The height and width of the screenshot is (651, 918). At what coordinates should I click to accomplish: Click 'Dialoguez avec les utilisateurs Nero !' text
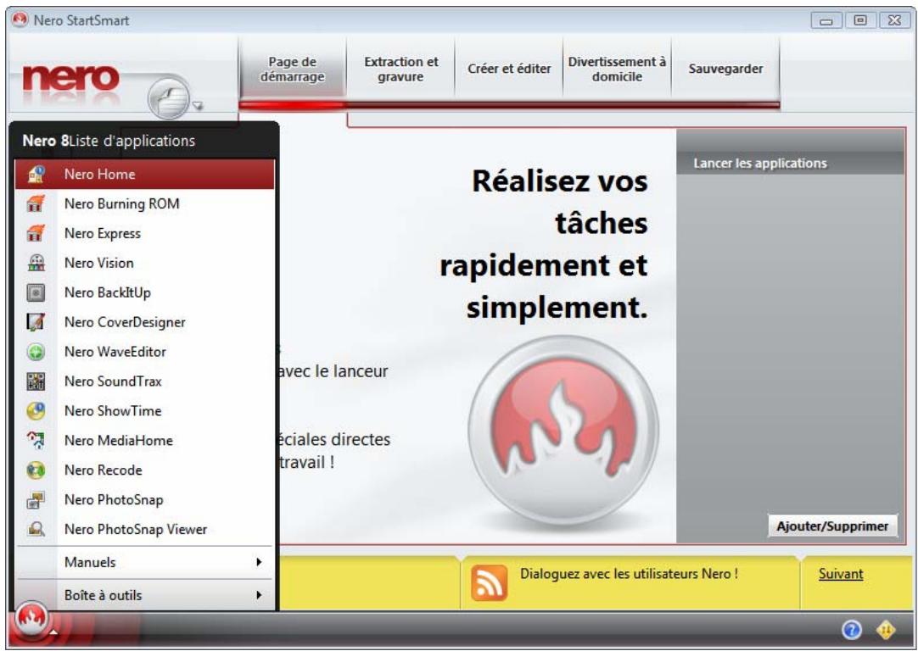629,574
